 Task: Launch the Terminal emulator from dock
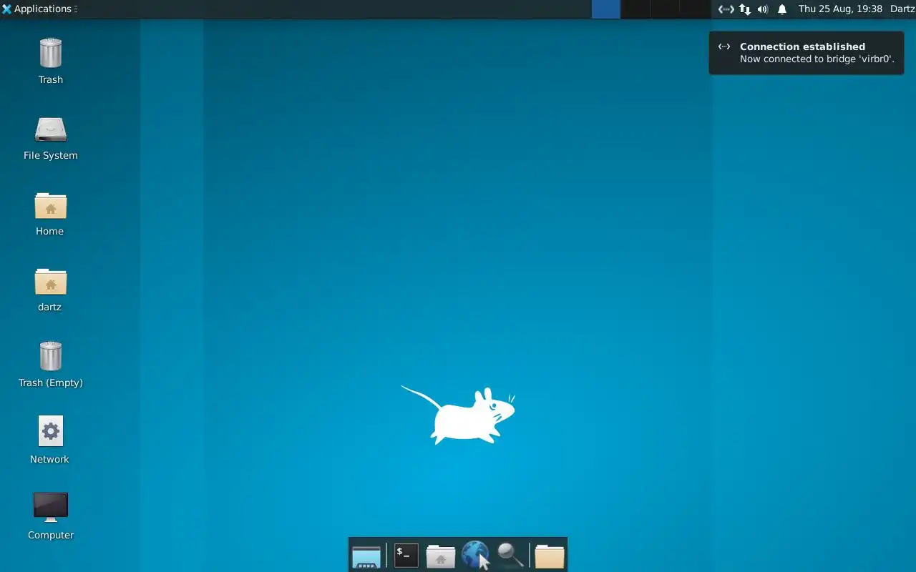click(x=406, y=556)
